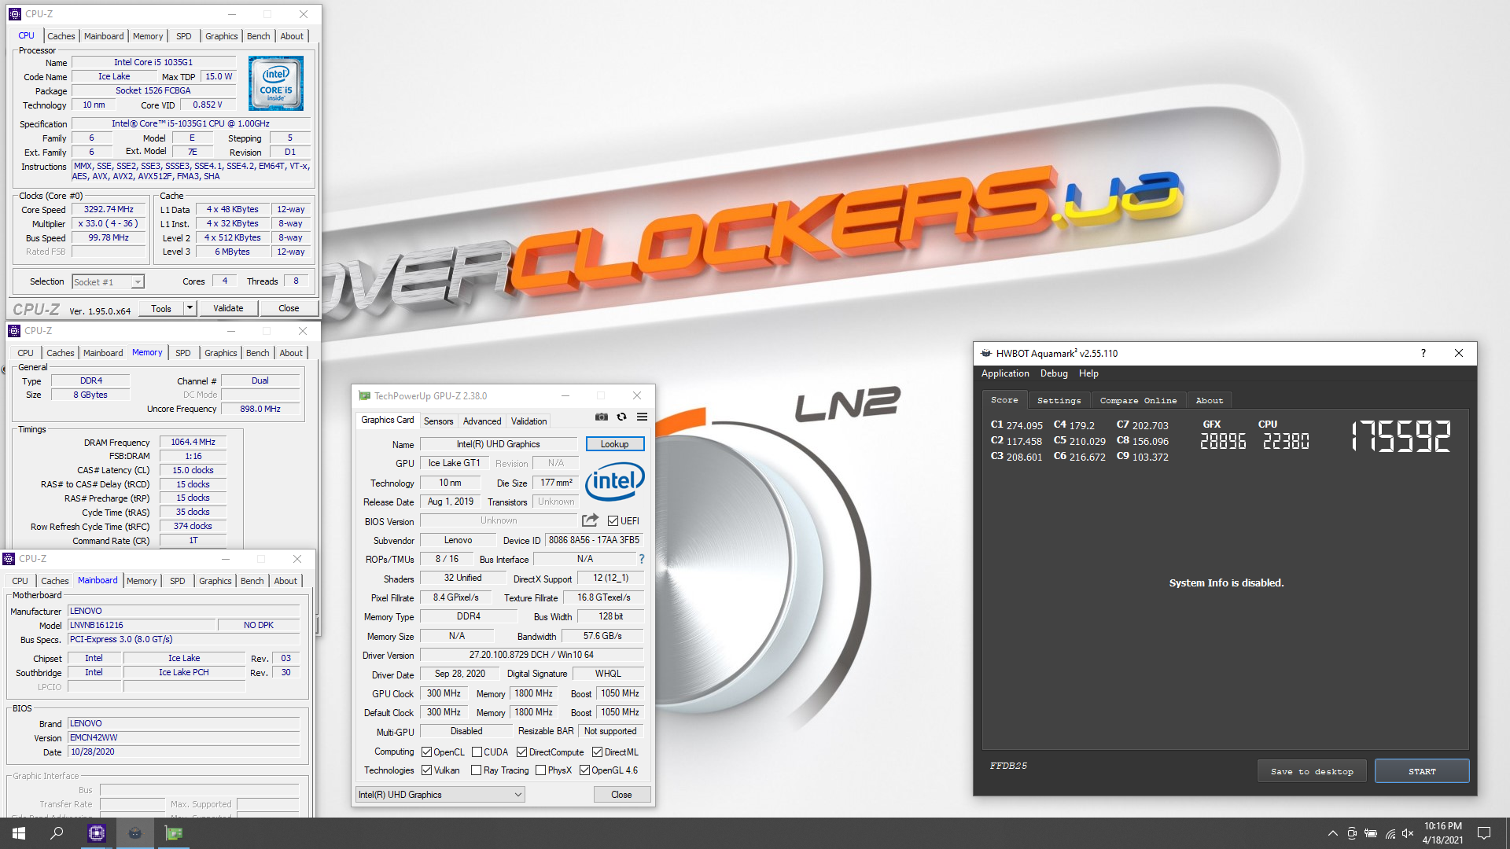Image resolution: width=1510 pixels, height=849 pixels.
Task: Open Validation tab in GPU-Z
Action: pyautogui.click(x=529, y=421)
